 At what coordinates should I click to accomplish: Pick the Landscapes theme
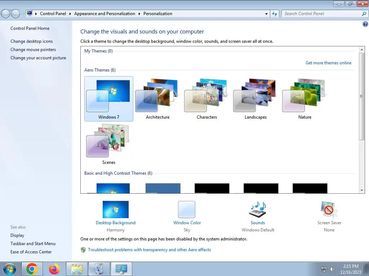coord(255,99)
